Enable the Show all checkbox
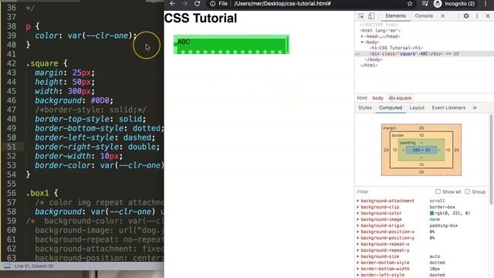 tap(438, 192)
